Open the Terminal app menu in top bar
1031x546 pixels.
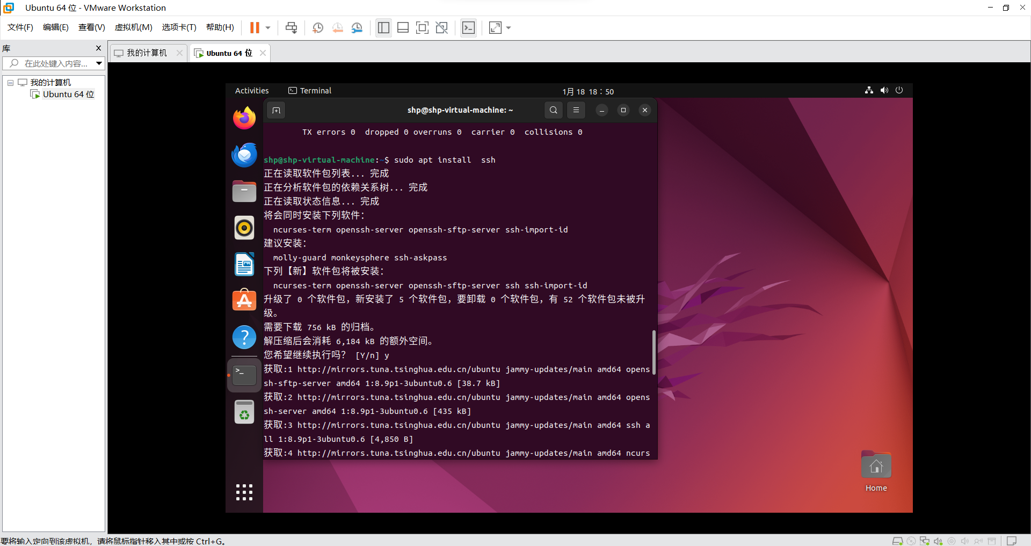[x=310, y=91]
